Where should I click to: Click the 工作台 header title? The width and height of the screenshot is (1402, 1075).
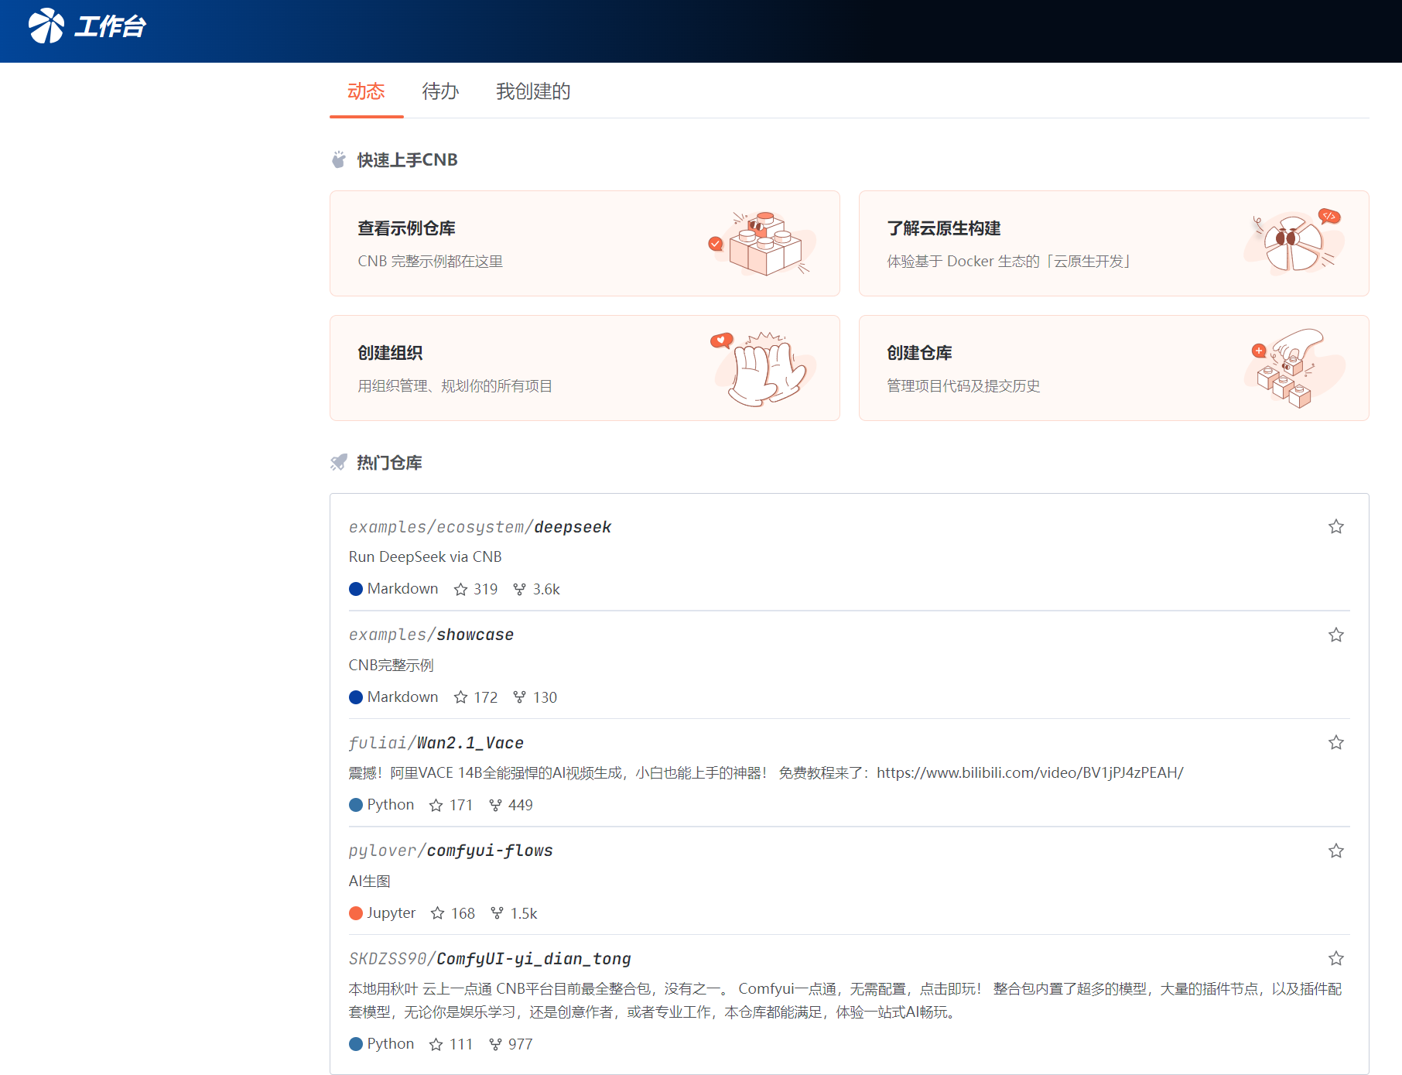point(110,26)
